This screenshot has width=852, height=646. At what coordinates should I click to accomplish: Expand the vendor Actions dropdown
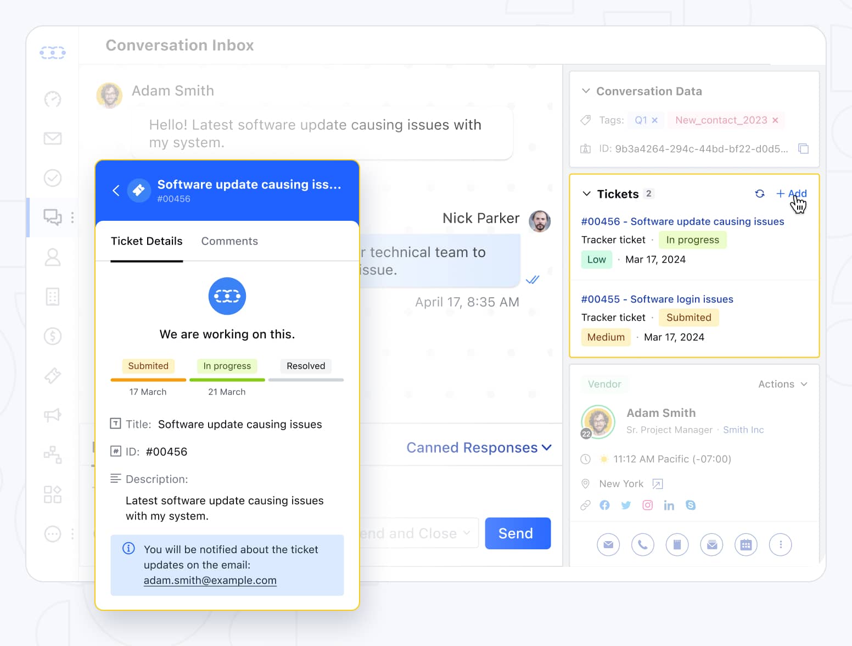(782, 384)
